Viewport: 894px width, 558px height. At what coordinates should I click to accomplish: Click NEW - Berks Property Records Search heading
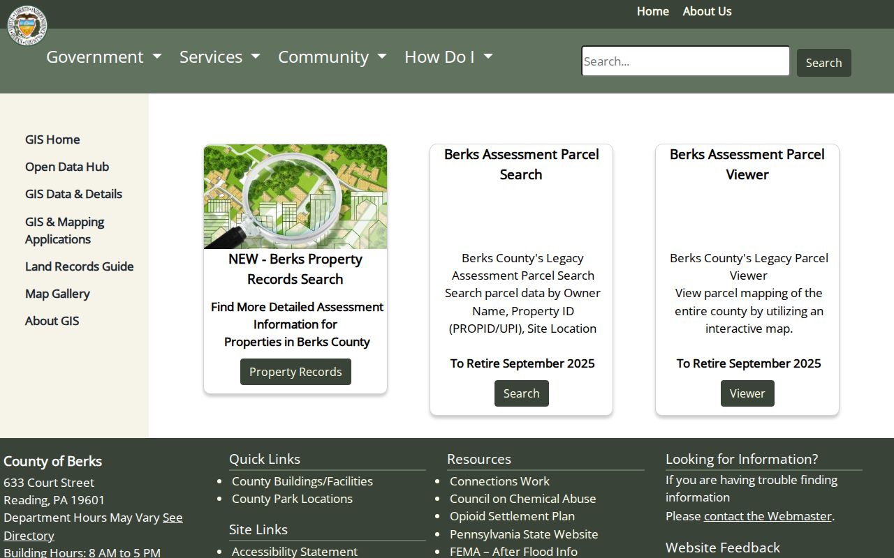coord(295,269)
